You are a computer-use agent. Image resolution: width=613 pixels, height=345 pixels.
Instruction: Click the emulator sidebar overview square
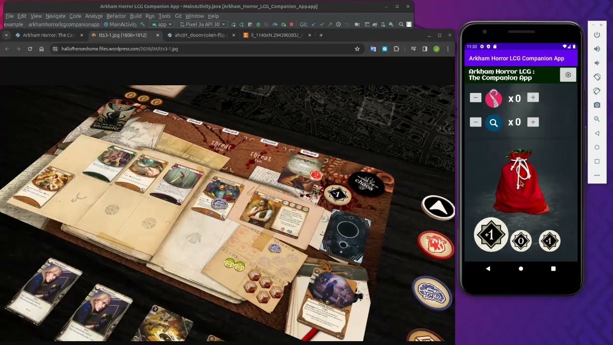click(x=597, y=161)
